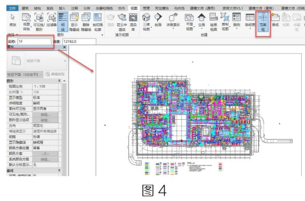
Task: Switch to the 管理 ribbon tab
Action: [x=146, y=8]
